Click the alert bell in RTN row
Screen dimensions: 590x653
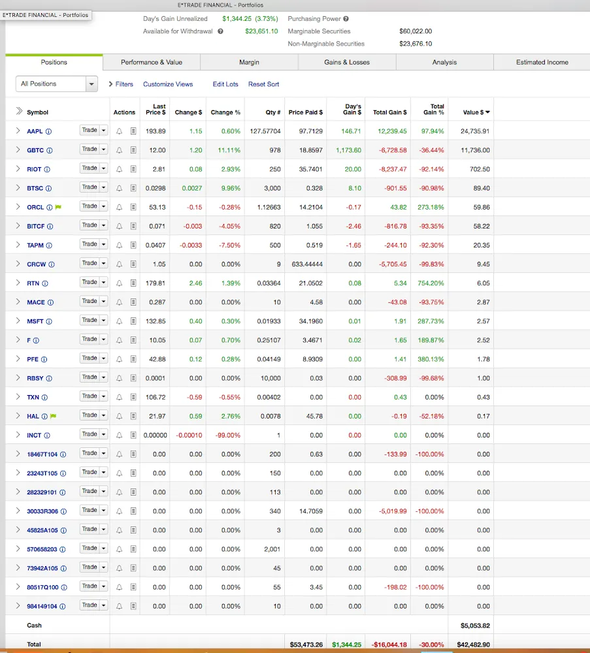click(119, 283)
